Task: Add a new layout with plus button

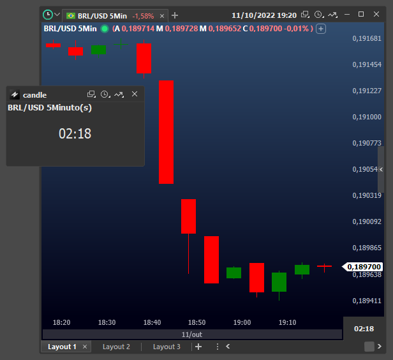Action: click(x=198, y=347)
